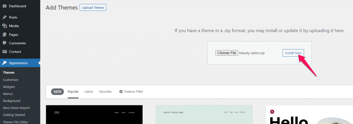Image resolution: width=353 pixels, height=124 pixels.
Task: Switch to the Favorites tab
Action: 105,91
